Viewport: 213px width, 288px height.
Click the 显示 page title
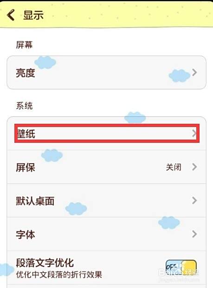tap(33, 15)
